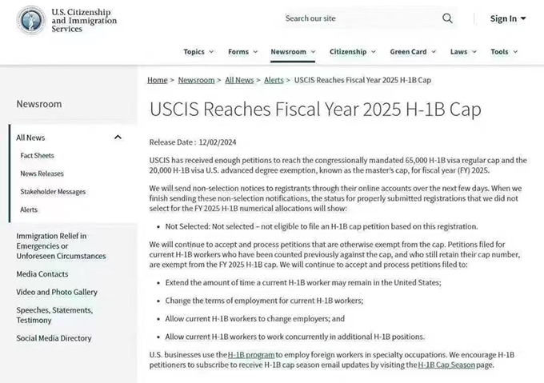
Task: Click the search magnifier icon
Action: click(447, 18)
